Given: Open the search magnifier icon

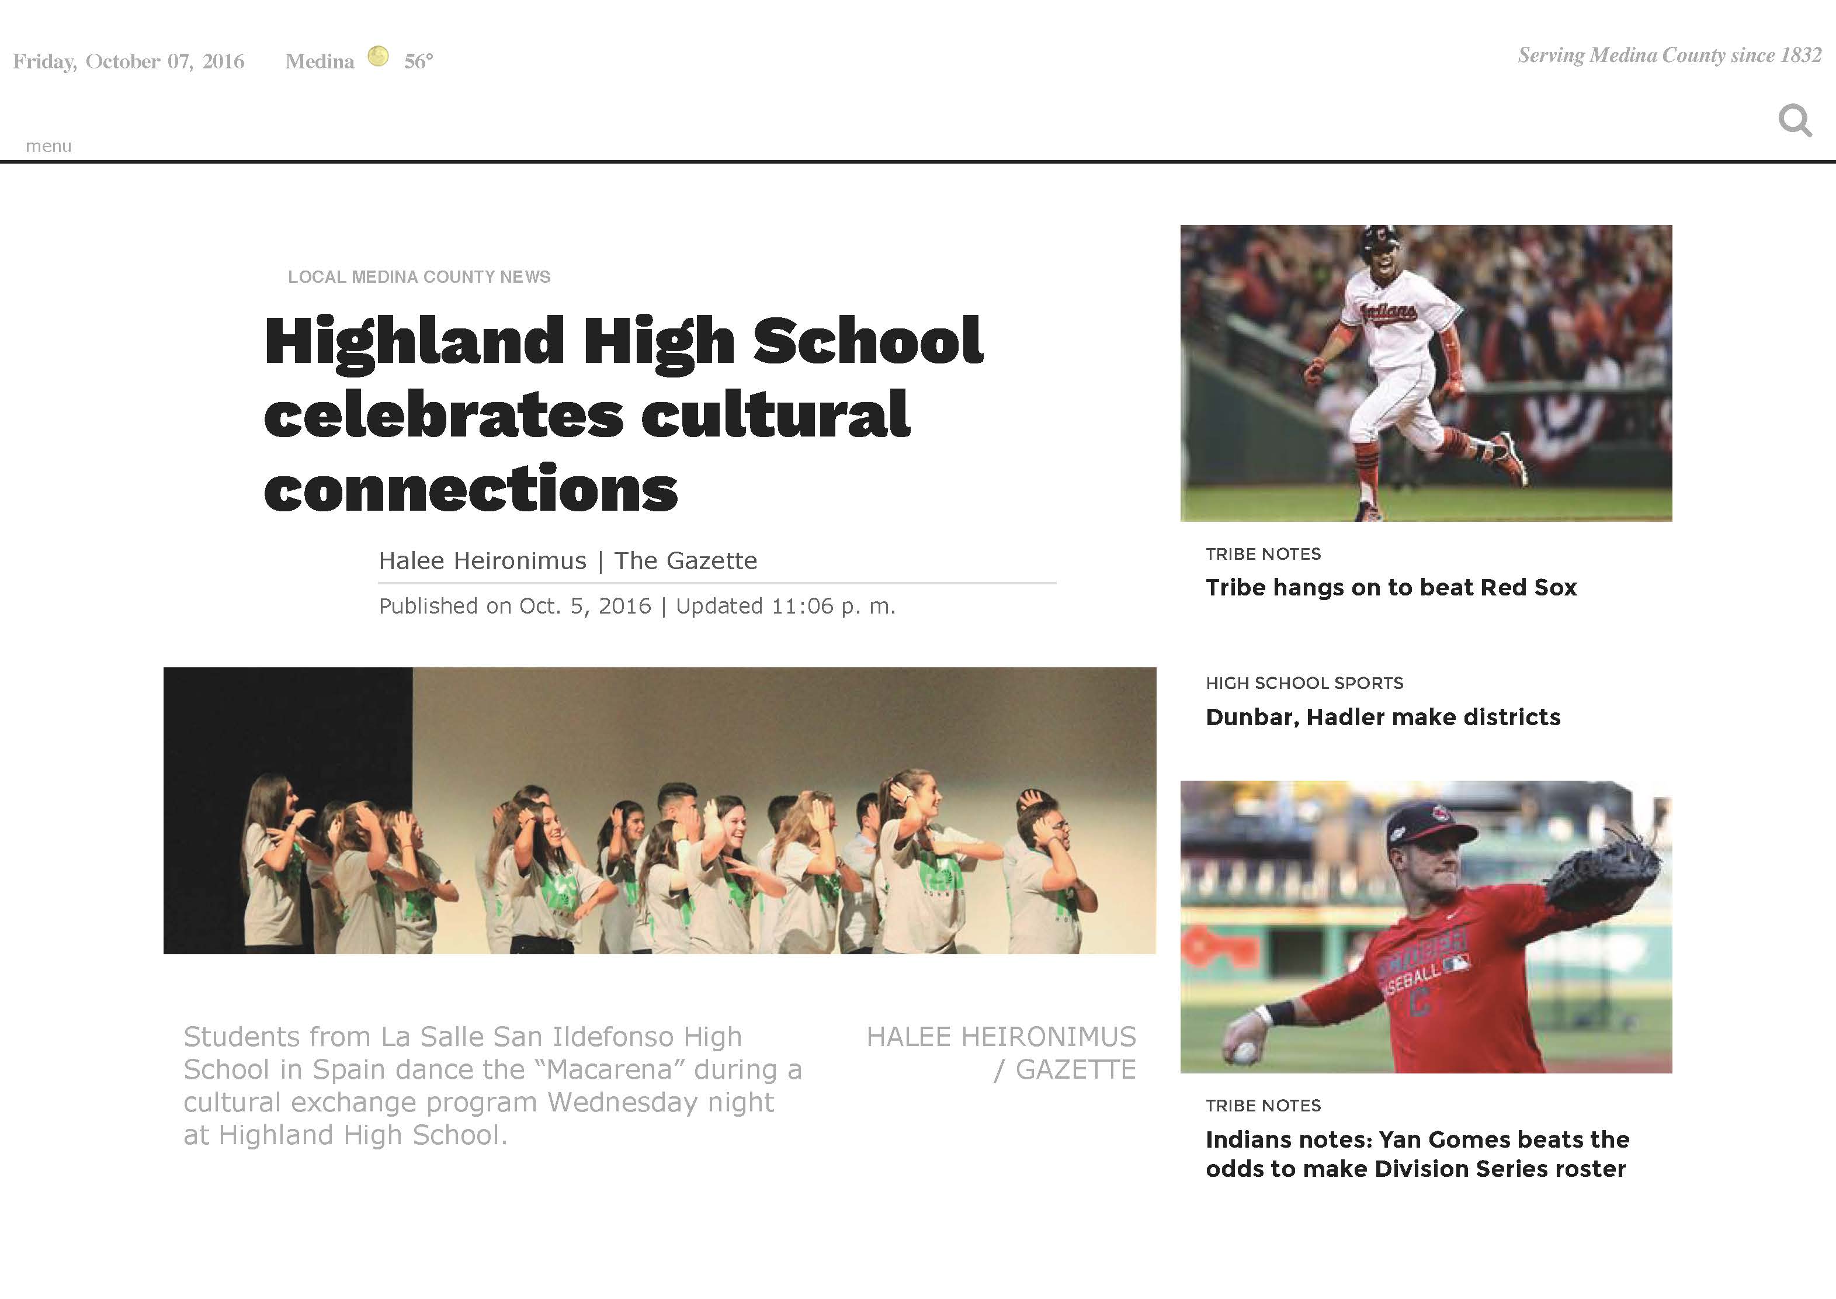Looking at the screenshot, I should coord(1795,121).
